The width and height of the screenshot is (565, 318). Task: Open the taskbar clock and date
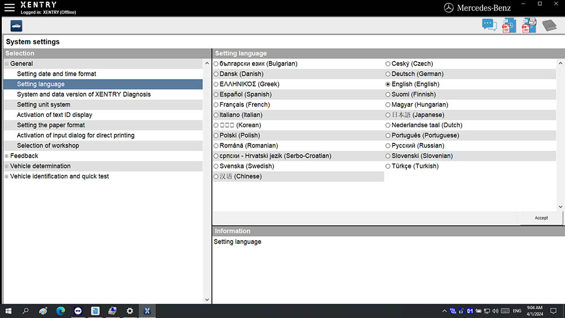(534, 311)
